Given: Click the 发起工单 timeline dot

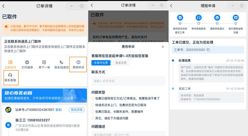Looking at the screenshot, I should coord(173,89).
